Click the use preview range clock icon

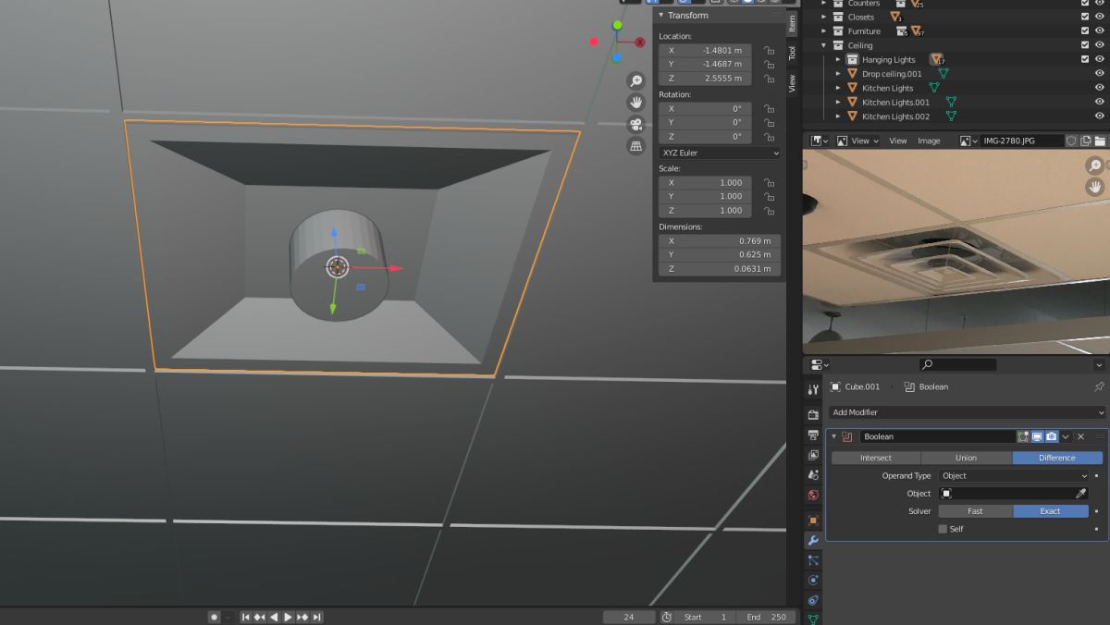click(x=666, y=617)
